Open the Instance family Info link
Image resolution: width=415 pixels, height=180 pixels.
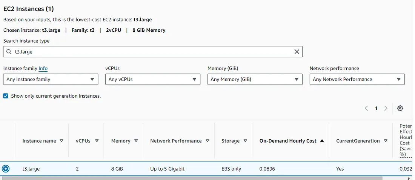[43, 68]
